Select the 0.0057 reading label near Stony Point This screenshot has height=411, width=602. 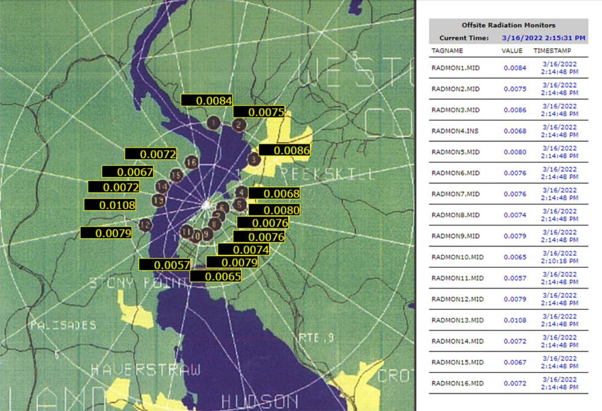(164, 264)
